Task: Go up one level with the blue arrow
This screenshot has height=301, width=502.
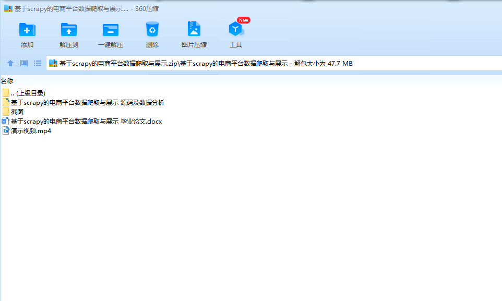Action: 10,63
